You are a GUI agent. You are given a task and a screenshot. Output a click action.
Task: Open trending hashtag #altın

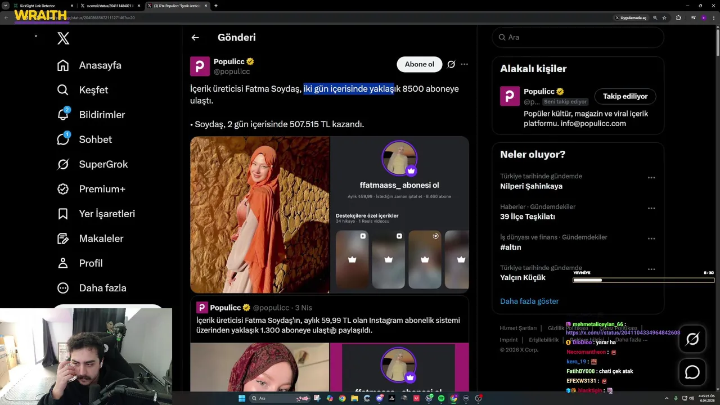tap(511, 247)
